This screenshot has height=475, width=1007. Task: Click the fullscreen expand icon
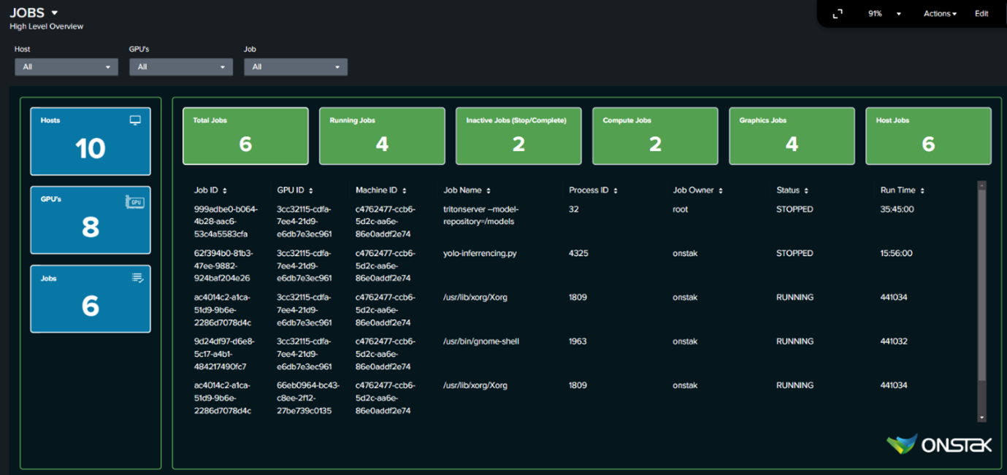pos(838,14)
